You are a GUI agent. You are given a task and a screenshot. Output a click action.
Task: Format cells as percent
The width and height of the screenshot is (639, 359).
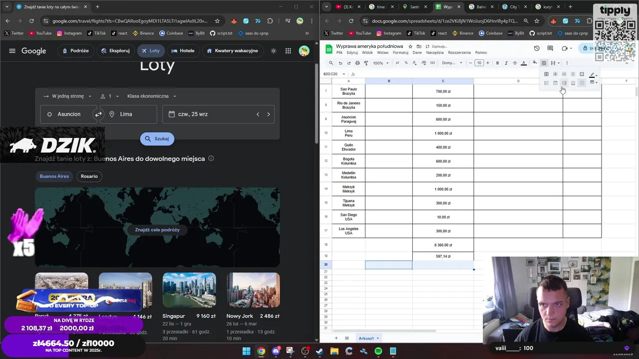pyautogui.click(x=406, y=63)
